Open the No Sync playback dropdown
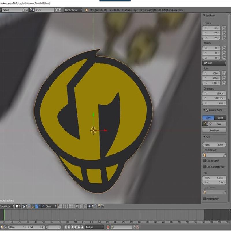 [94, 227]
